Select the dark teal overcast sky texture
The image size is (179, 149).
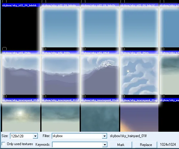point(100,117)
